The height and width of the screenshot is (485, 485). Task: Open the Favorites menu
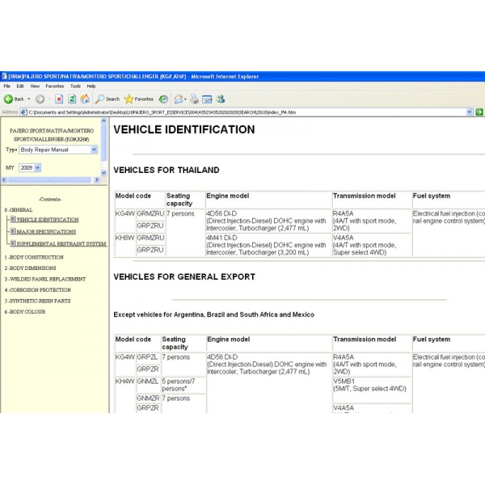pos(55,86)
